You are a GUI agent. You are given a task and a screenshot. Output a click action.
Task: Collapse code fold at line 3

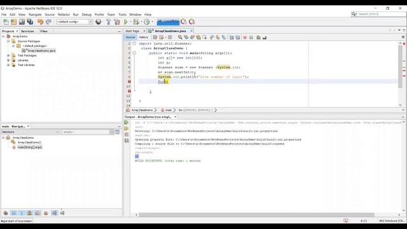[134, 53]
